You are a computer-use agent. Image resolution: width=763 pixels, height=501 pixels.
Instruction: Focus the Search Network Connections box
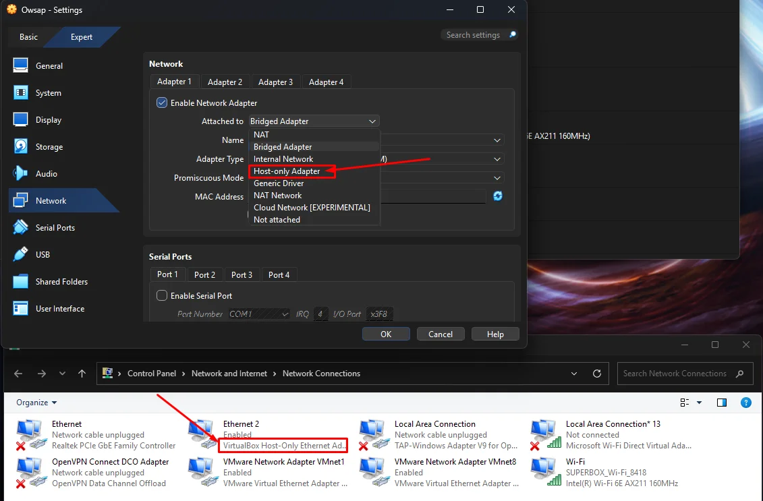pos(685,374)
